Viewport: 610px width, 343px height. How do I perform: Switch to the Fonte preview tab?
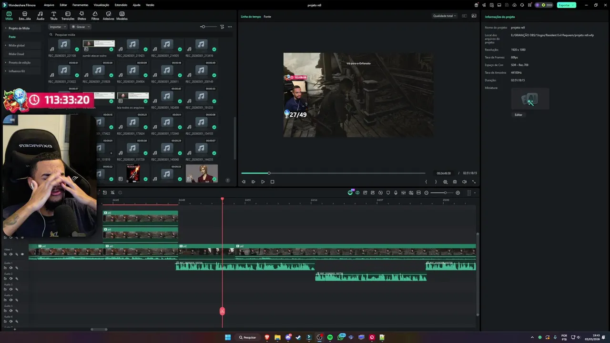pyautogui.click(x=267, y=17)
